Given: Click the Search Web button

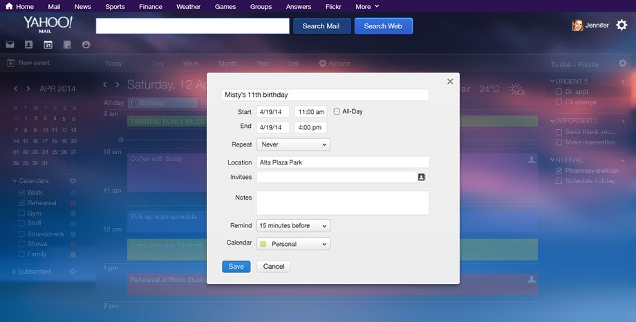Looking at the screenshot, I should coord(383,26).
